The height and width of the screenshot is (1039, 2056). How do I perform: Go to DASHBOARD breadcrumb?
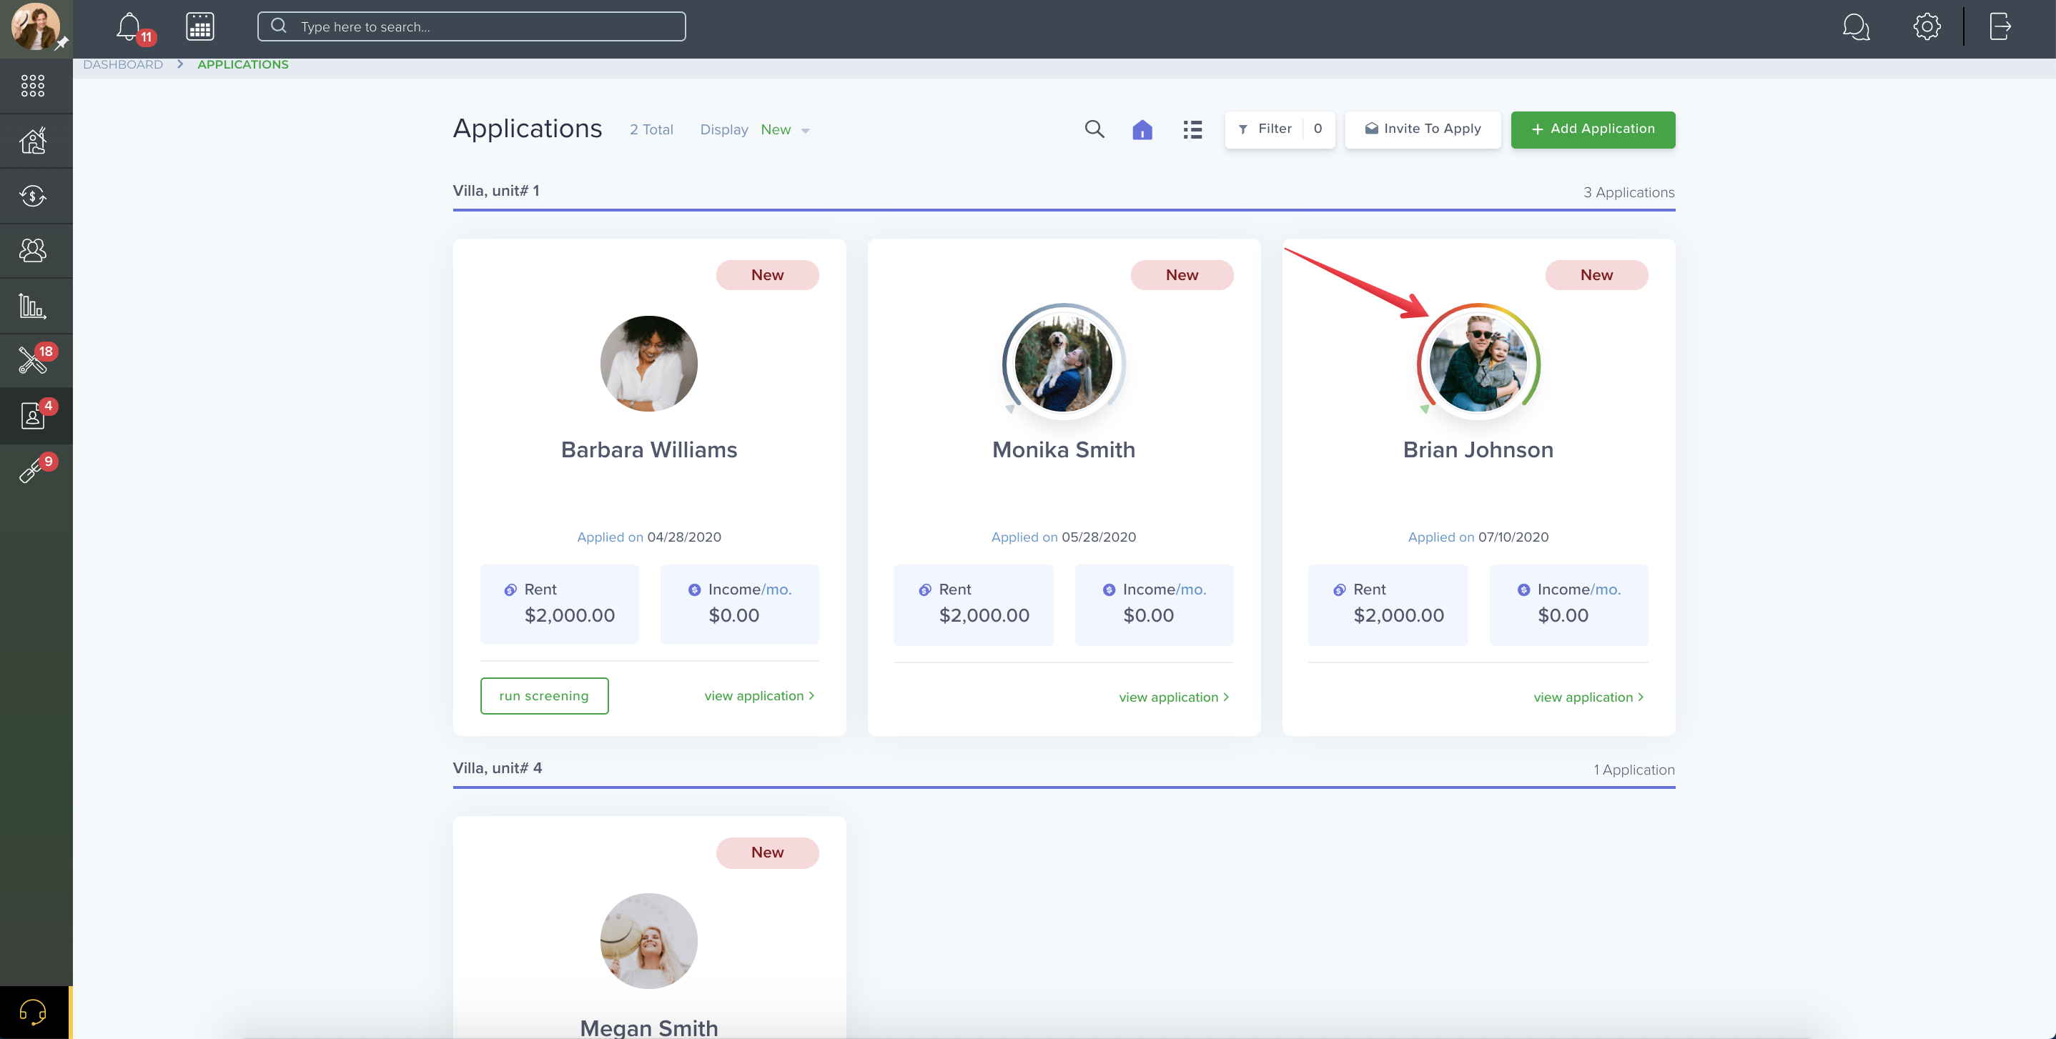[123, 64]
